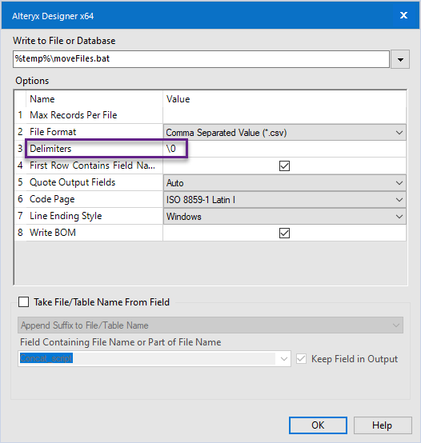The height and width of the screenshot is (443, 421).
Task: Click the Name column header
Action: coord(42,99)
